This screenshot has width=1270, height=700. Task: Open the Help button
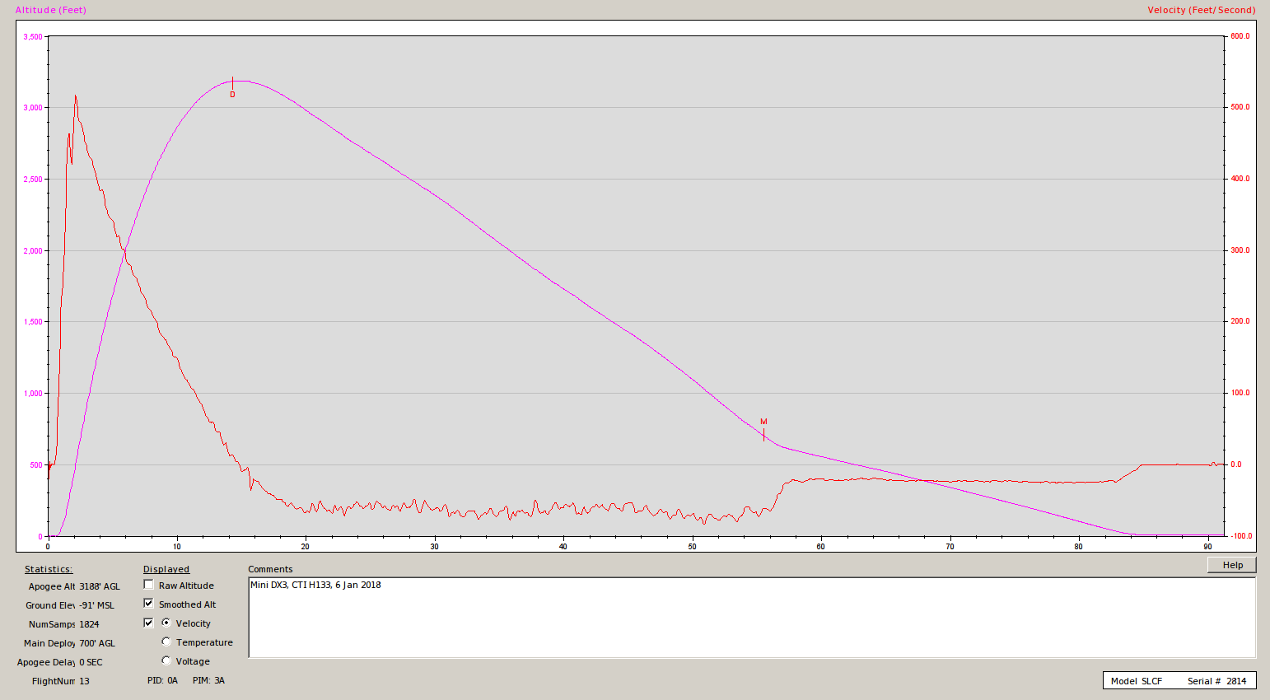[1231, 565]
